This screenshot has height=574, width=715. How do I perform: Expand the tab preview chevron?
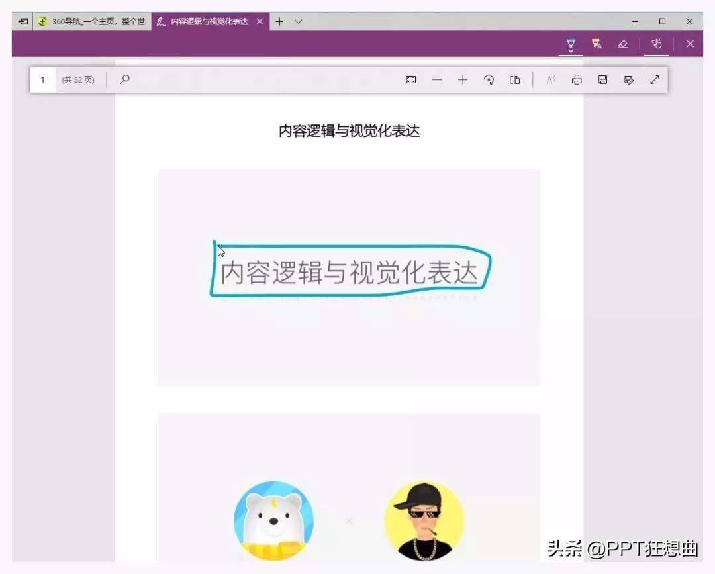[298, 21]
